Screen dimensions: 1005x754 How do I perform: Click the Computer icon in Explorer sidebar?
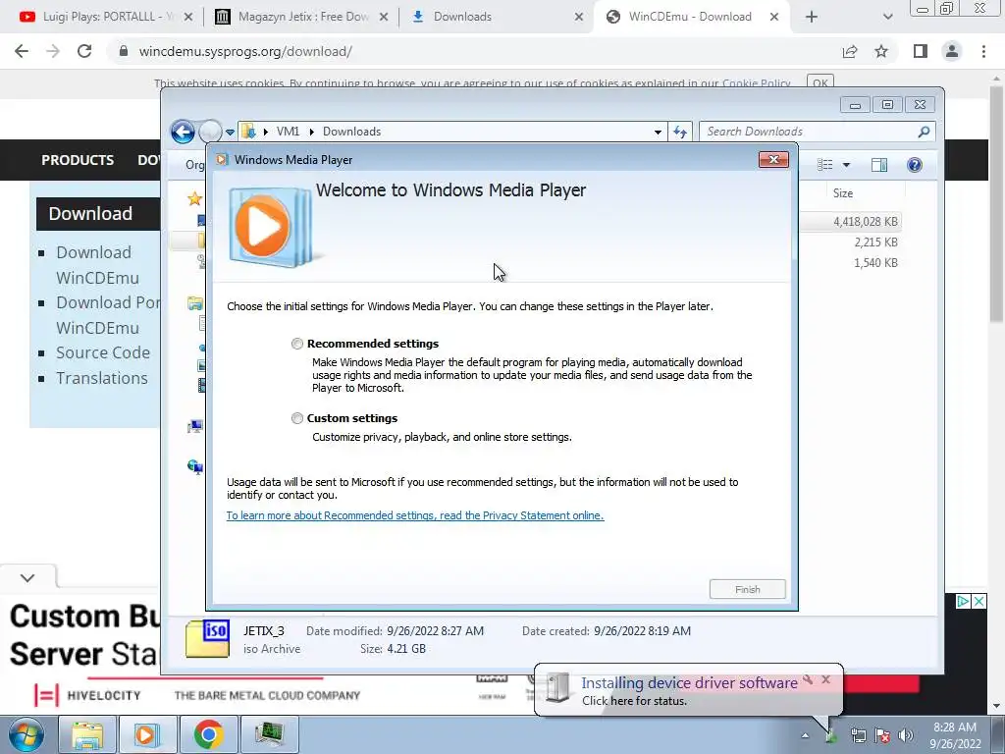tap(195, 426)
